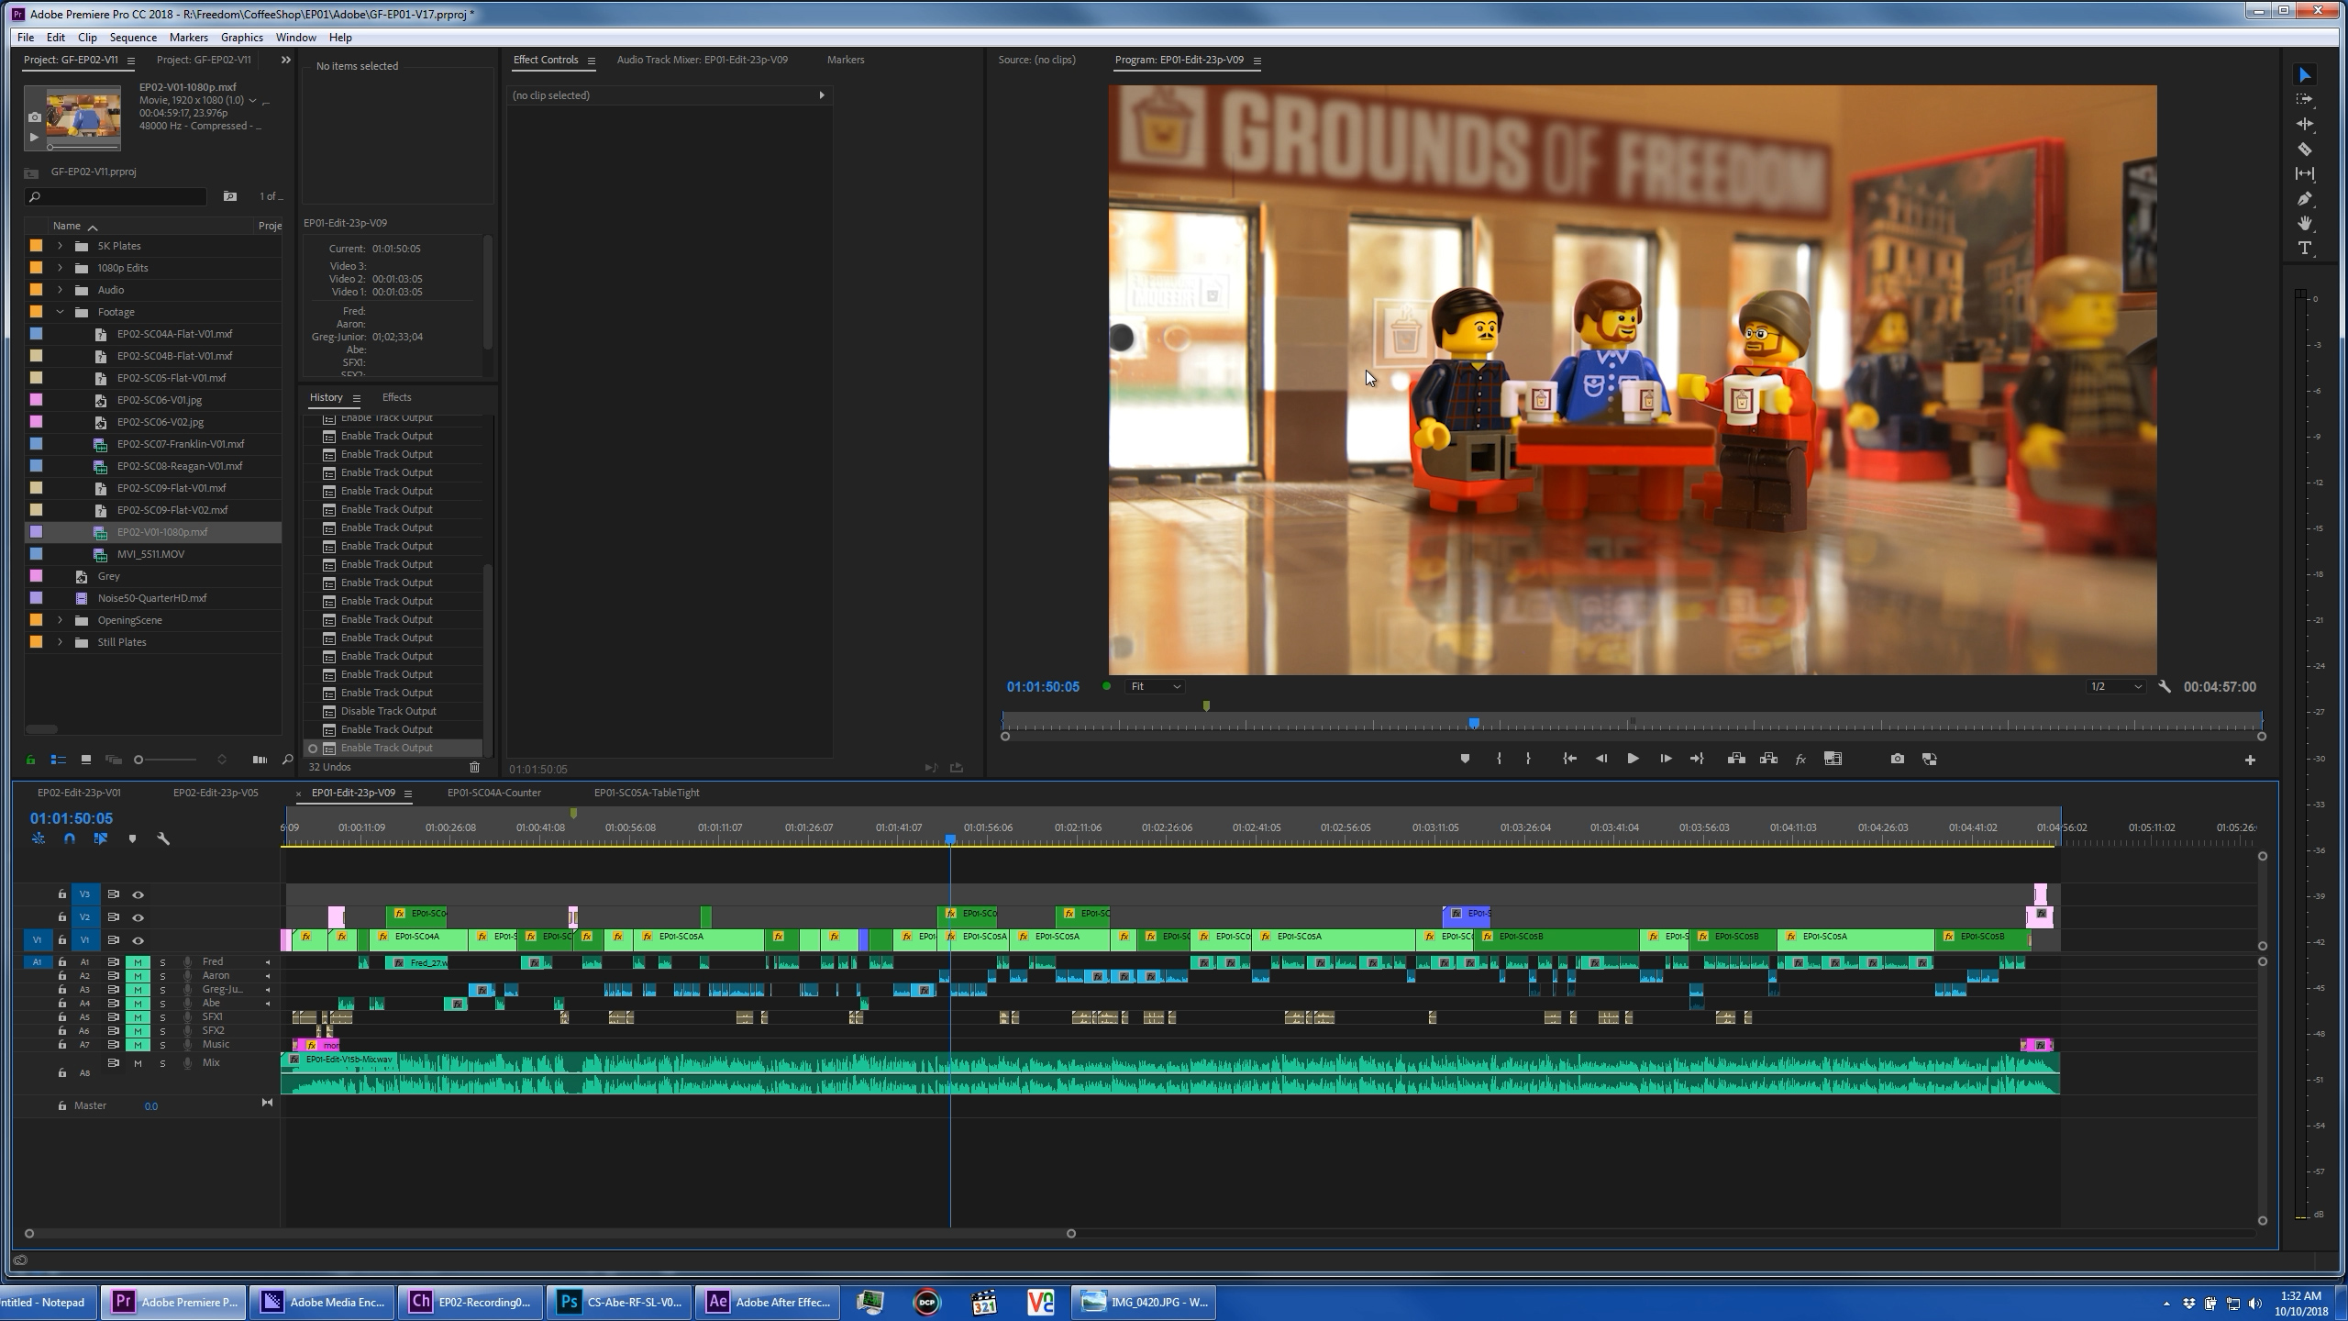Open timeline display settings wrench

[x=163, y=838]
